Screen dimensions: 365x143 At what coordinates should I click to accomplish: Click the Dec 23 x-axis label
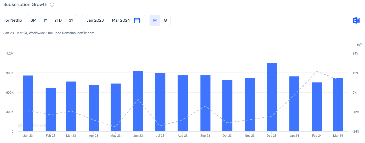click(272, 136)
